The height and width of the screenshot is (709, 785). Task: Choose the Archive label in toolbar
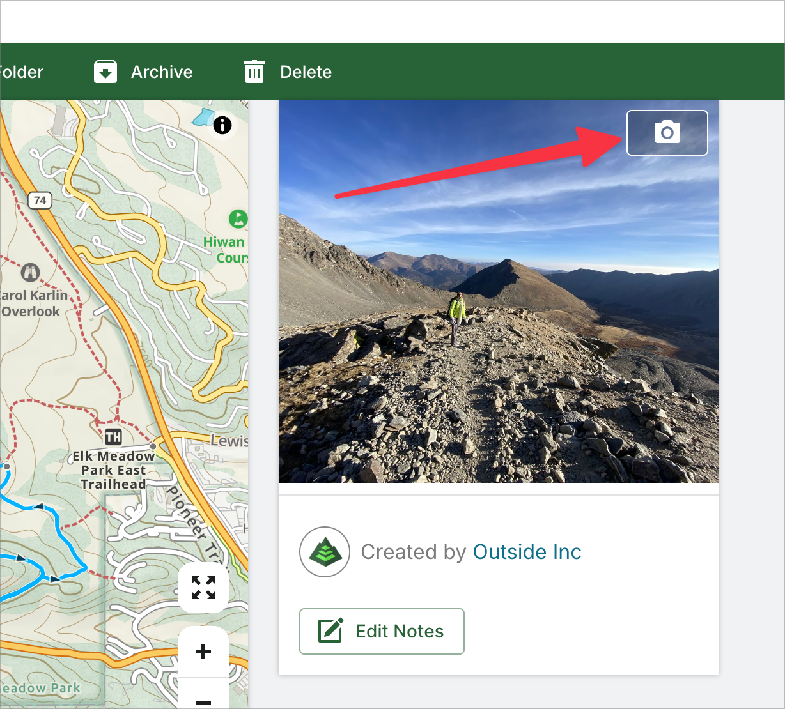coord(162,72)
